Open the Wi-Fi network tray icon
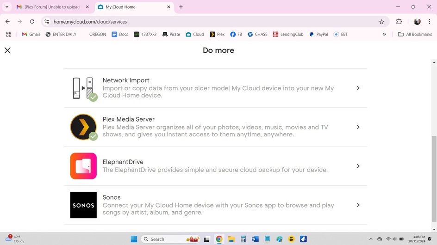This screenshot has height=245, width=437. pos(388,239)
